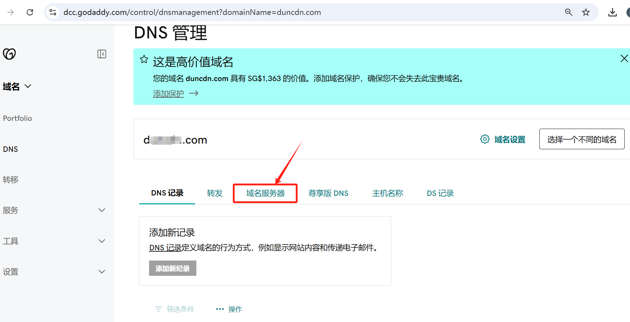Click the browser address bar URL
Screen dimensions: 630x322
pyautogui.click(x=192, y=12)
